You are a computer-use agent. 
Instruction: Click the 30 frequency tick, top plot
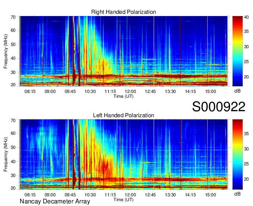(x=13, y=72)
